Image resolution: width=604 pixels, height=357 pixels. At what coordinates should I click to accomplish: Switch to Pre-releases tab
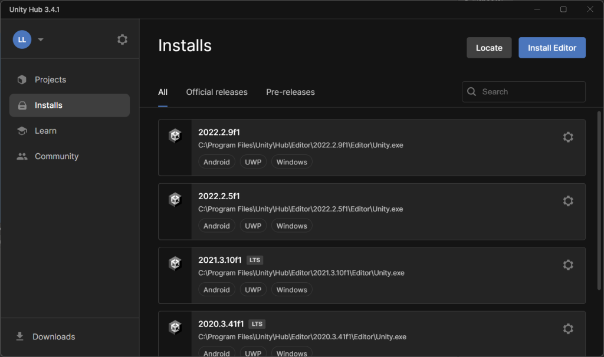[290, 92]
